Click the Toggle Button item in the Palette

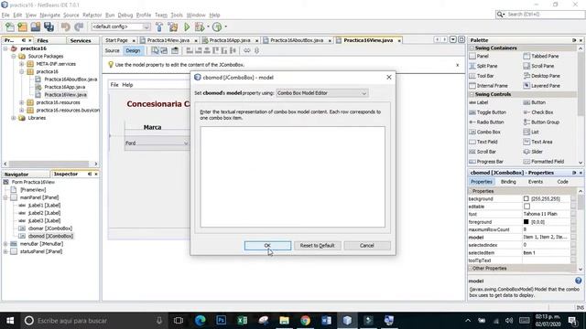pos(487,112)
